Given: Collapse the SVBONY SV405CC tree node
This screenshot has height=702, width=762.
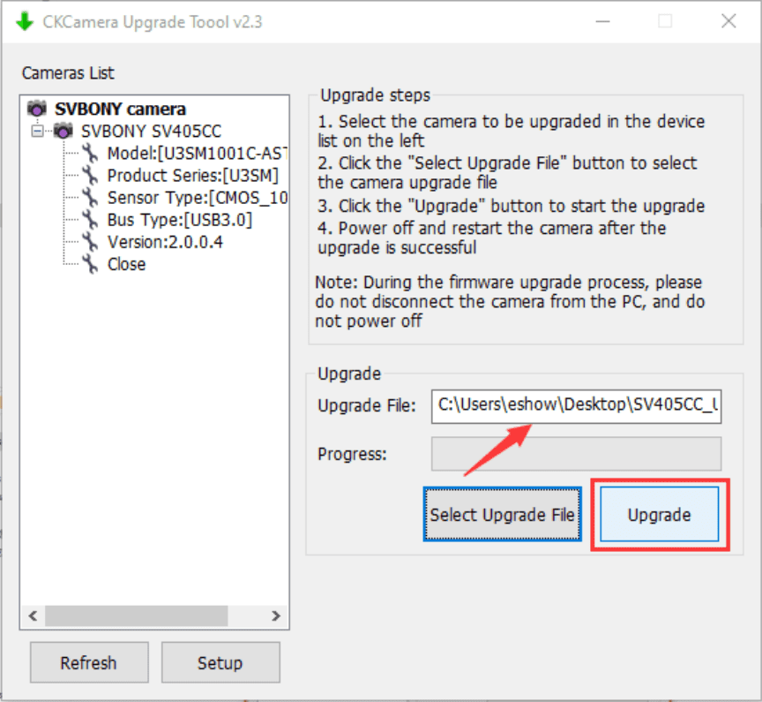Looking at the screenshot, I should [x=37, y=132].
